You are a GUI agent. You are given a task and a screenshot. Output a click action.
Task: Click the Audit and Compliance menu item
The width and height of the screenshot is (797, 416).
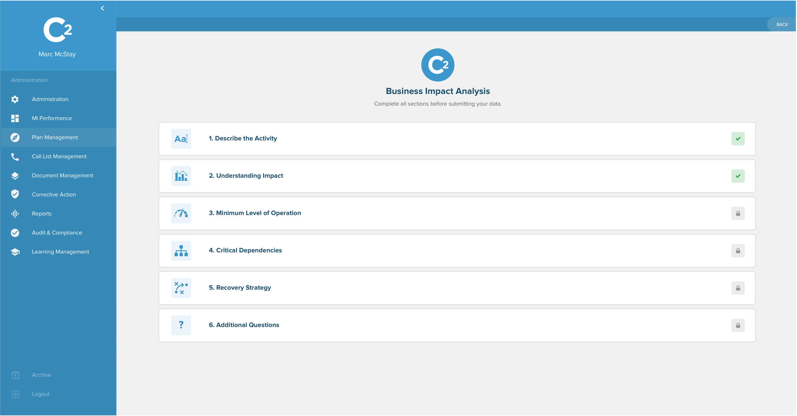[x=57, y=233]
